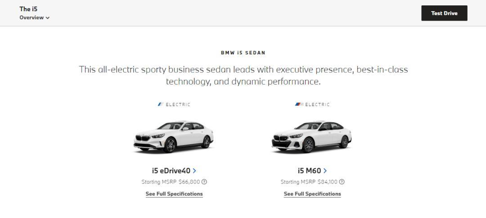Open the Overview section menu
Screen dimensions: 486x218
(x=34, y=18)
